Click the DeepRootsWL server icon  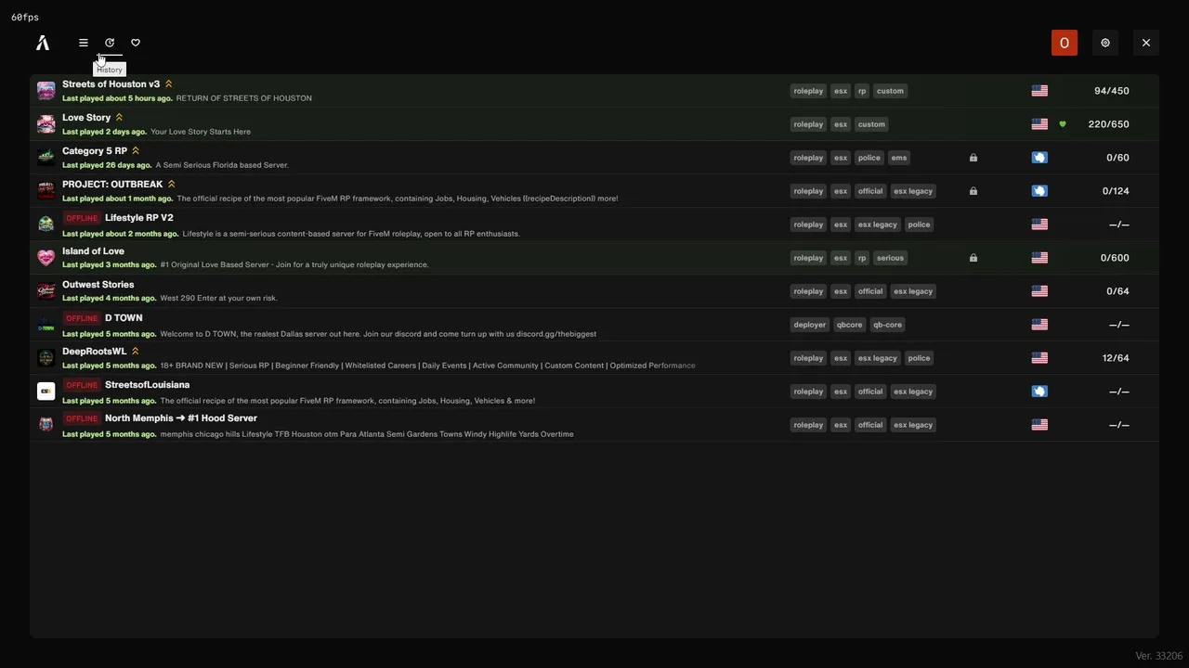[x=46, y=358]
